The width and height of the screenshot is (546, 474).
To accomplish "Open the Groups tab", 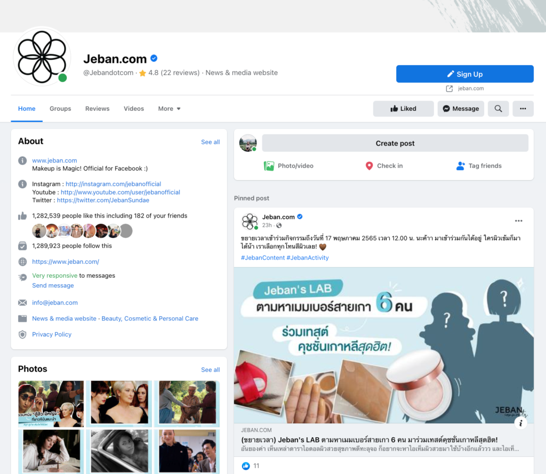I will coord(60,109).
